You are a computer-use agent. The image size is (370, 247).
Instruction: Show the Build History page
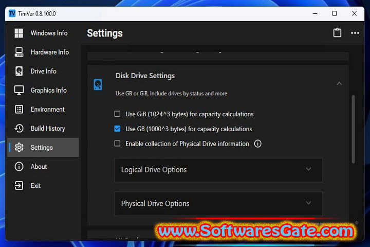tap(48, 128)
